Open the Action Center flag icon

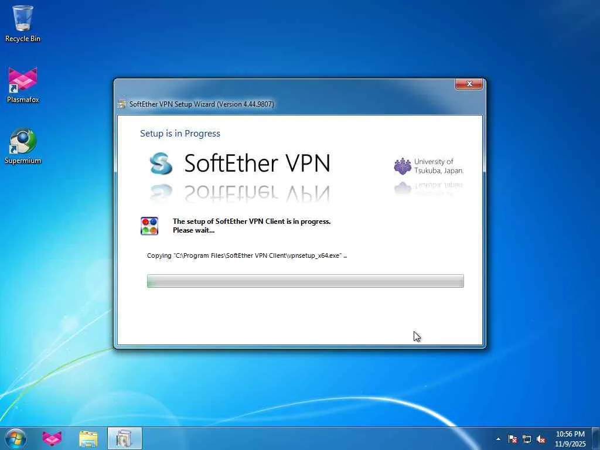point(513,439)
